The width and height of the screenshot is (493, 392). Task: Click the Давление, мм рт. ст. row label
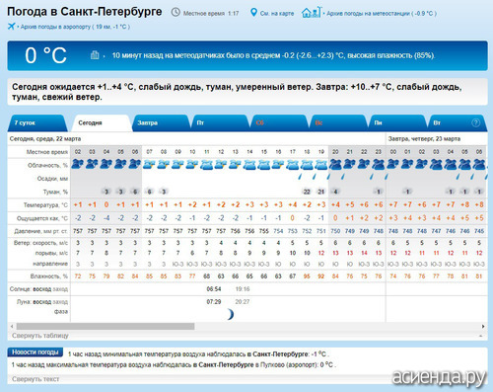coord(41,231)
